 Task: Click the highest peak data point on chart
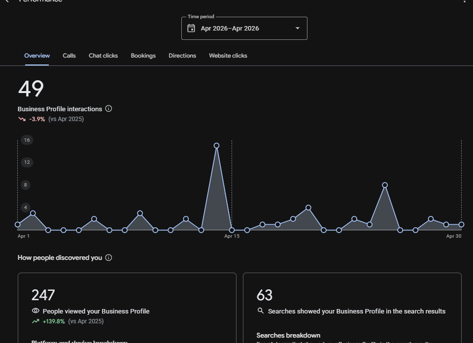point(216,146)
